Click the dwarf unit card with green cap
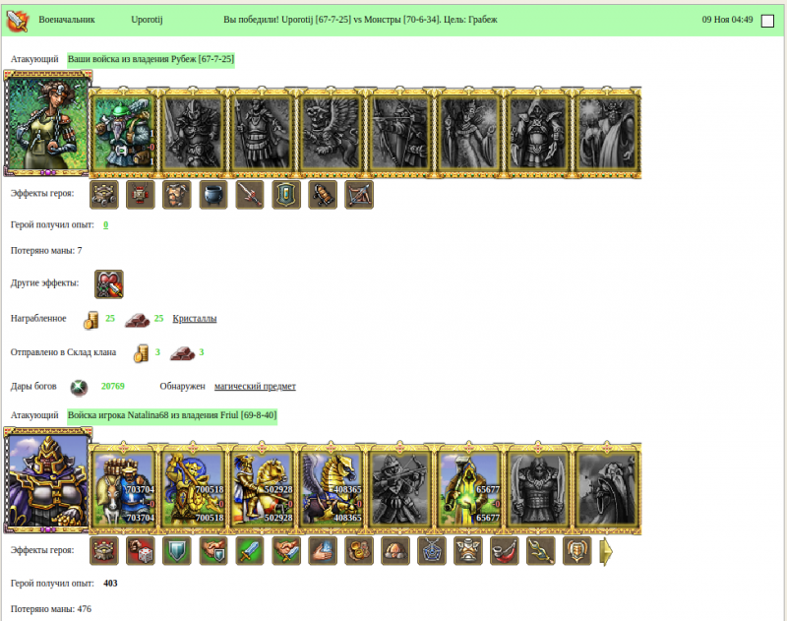787x621 pixels. coord(124,132)
